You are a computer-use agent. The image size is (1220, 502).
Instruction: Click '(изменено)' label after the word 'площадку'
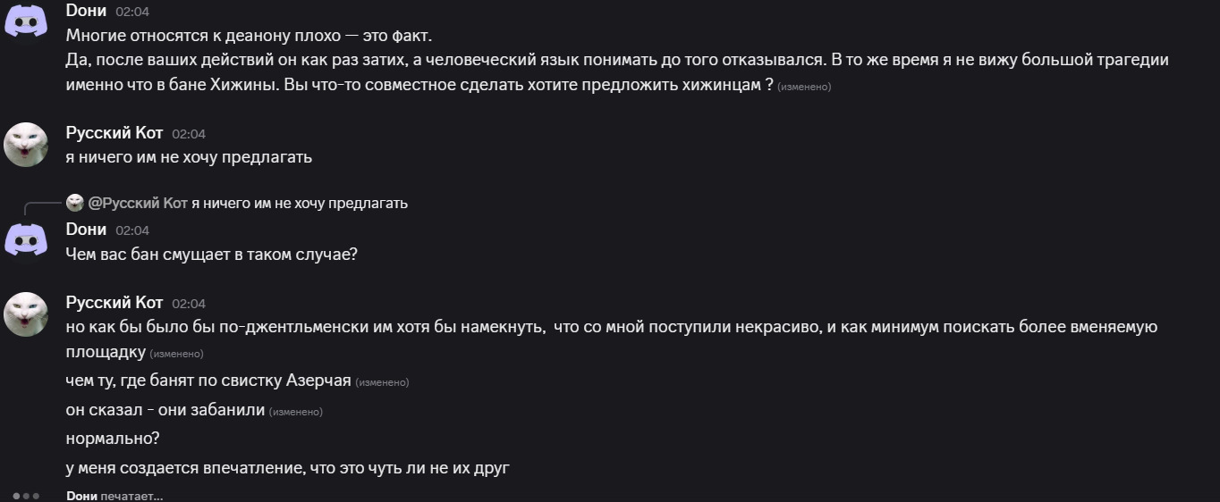176,354
